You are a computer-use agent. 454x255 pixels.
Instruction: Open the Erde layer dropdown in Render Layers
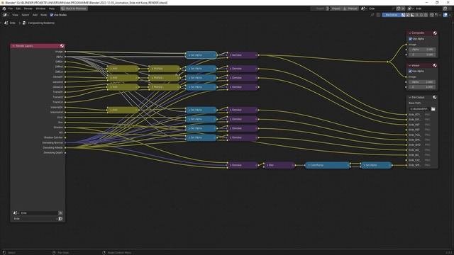coord(35,219)
